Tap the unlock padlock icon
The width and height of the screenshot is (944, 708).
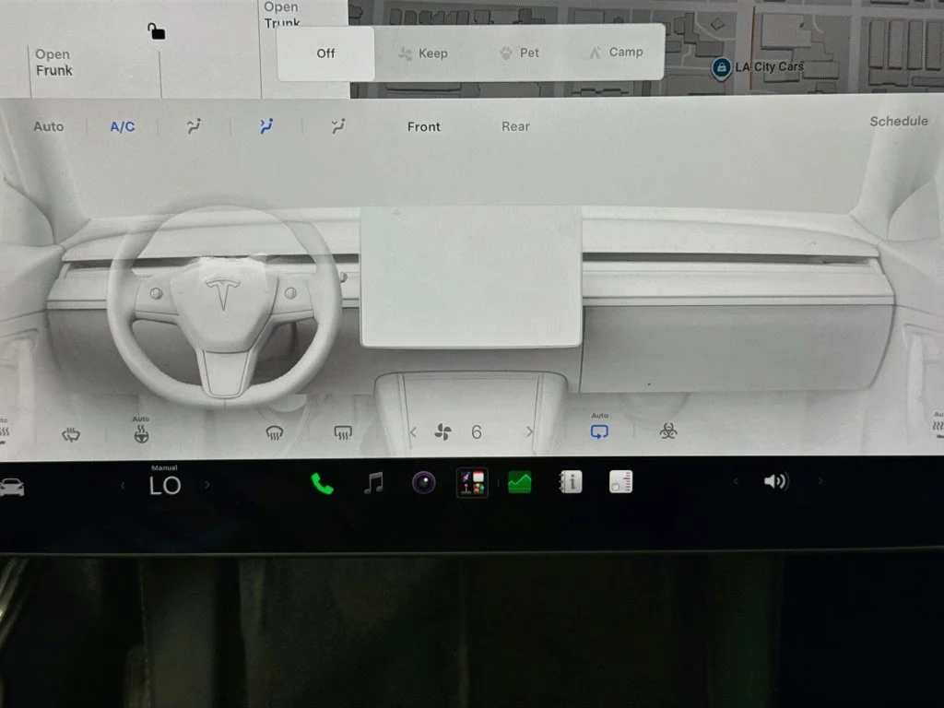click(x=157, y=30)
